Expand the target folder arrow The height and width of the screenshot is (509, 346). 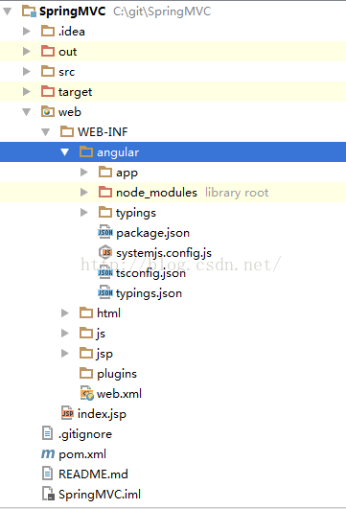click(x=27, y=91)
